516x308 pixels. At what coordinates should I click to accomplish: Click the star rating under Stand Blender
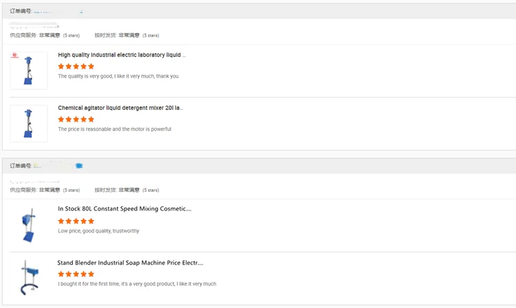point(76,274)
